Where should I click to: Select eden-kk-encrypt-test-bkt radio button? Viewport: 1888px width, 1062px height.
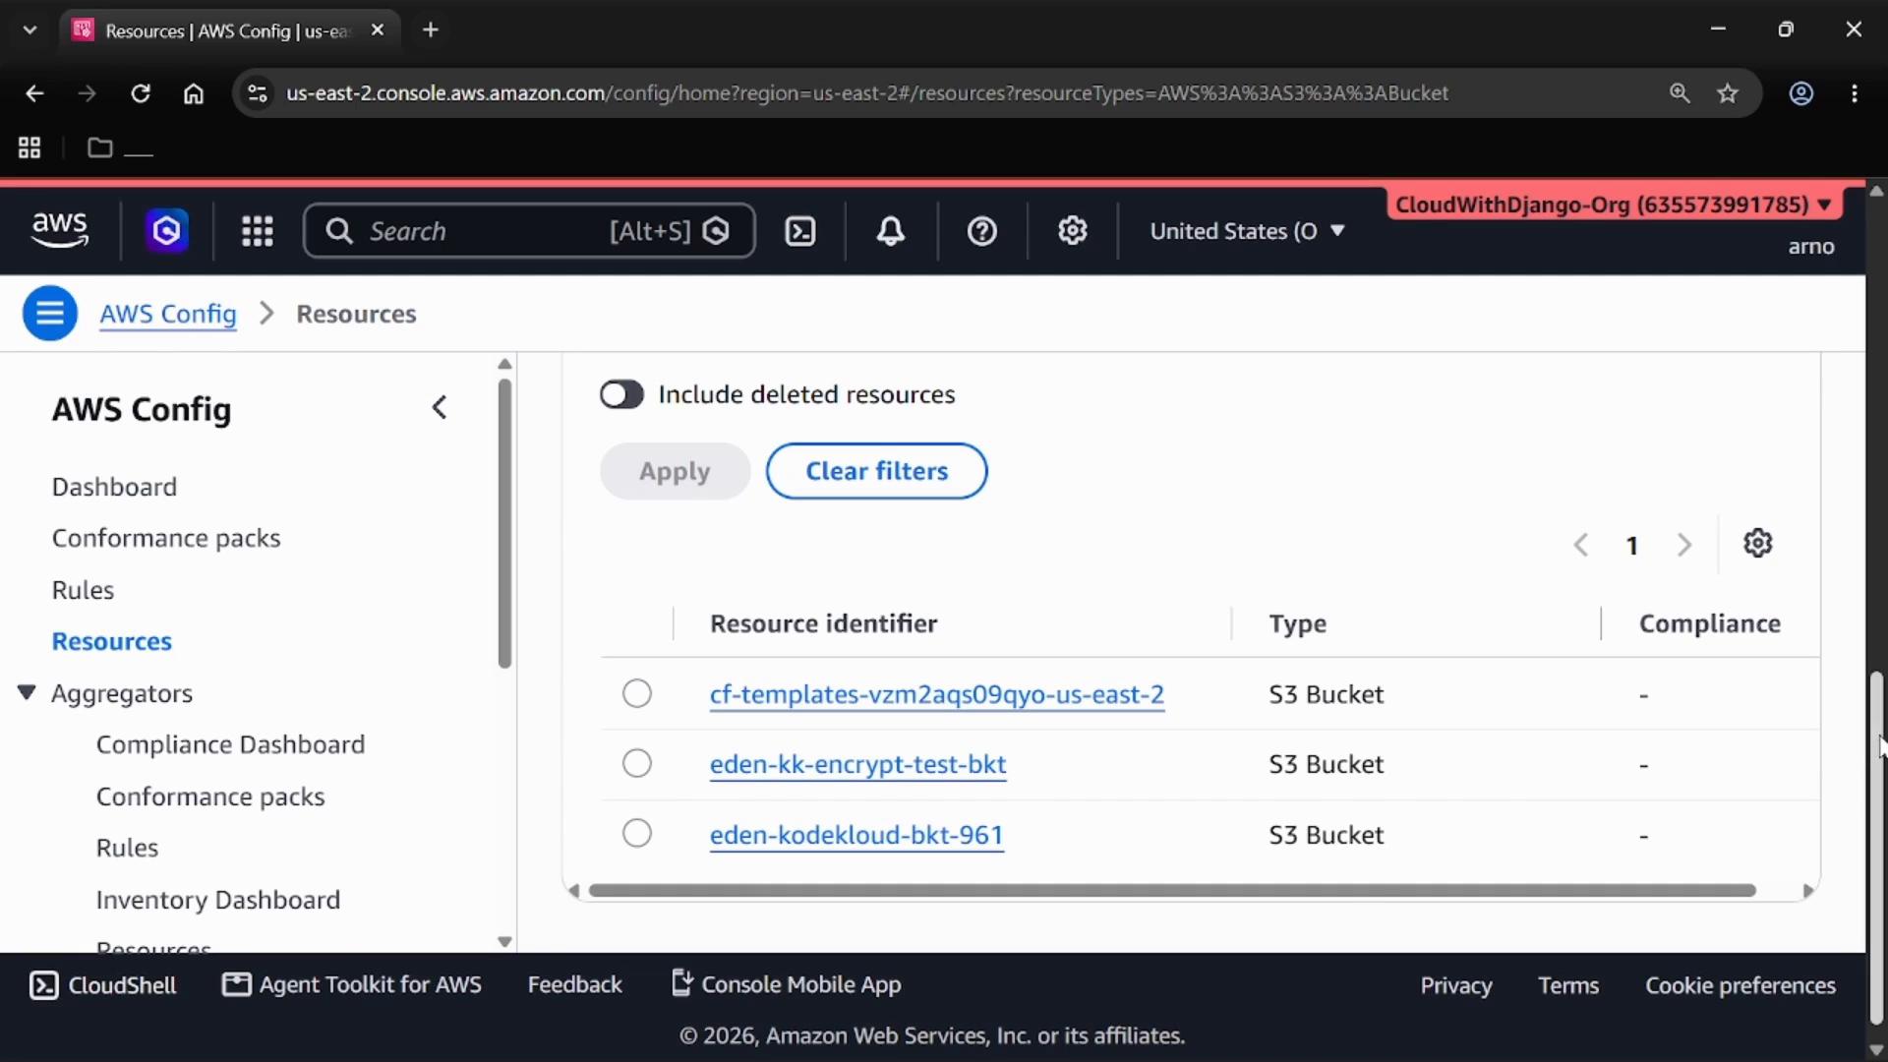click(x=637, y=763)
